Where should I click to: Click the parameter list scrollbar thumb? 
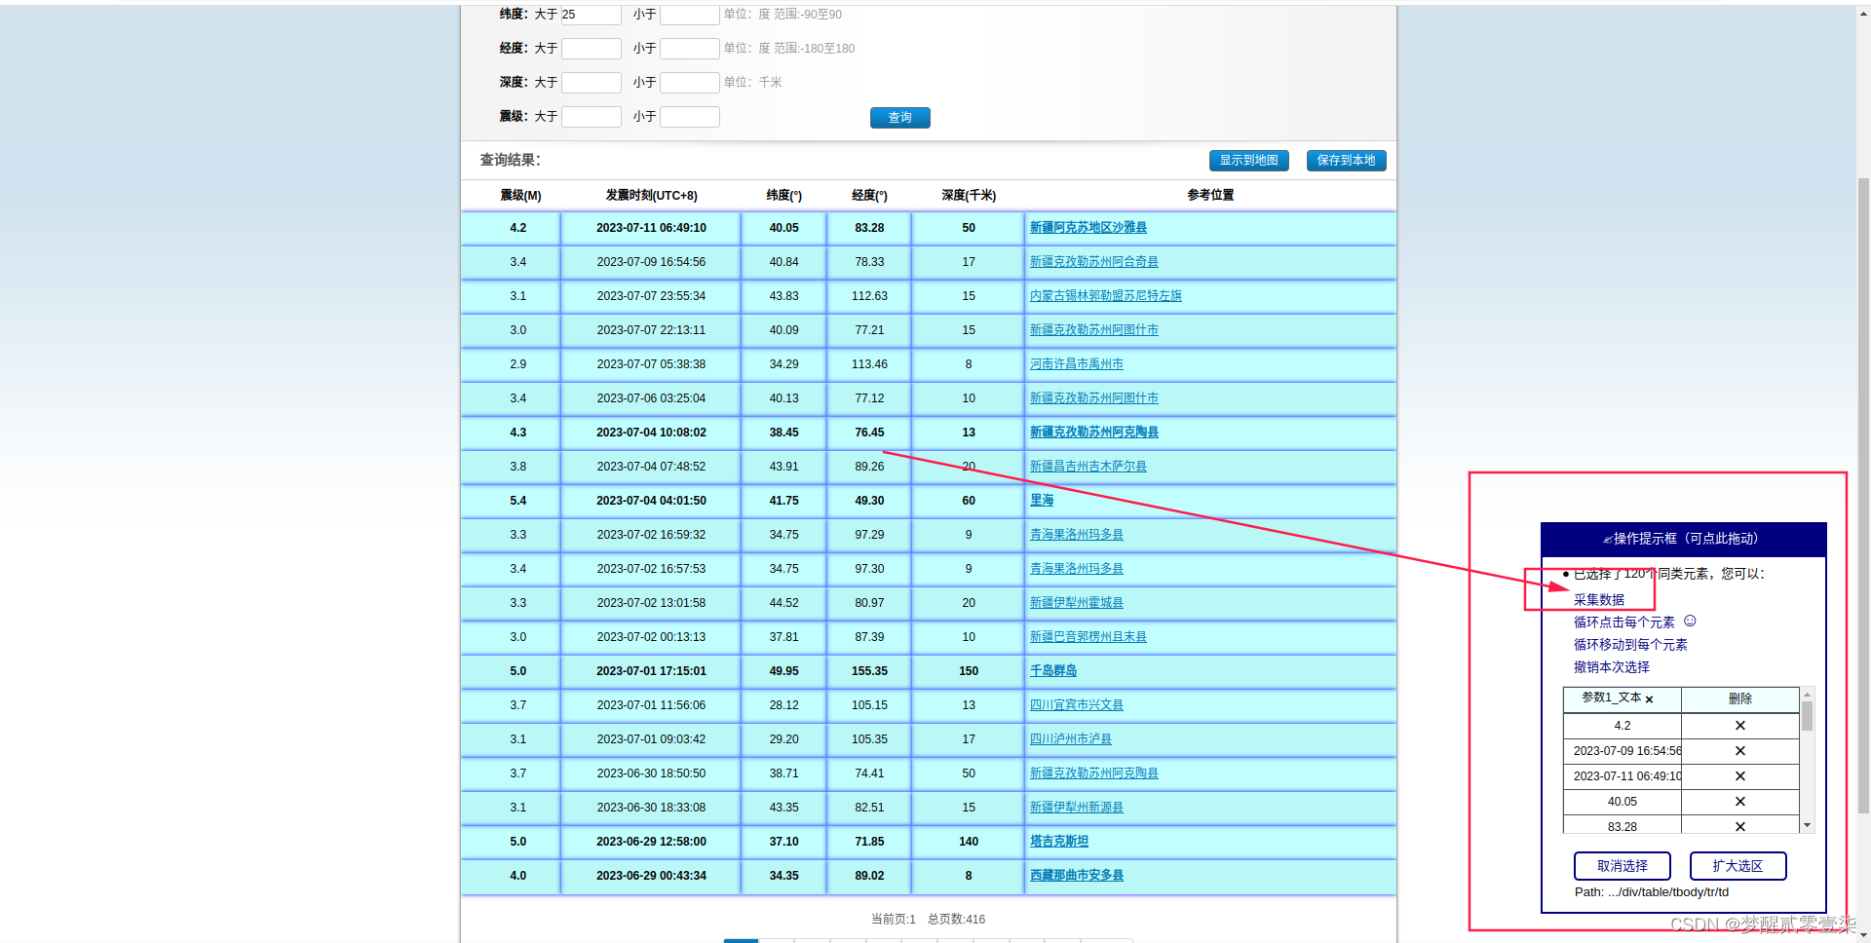[x=1807, y=716]
